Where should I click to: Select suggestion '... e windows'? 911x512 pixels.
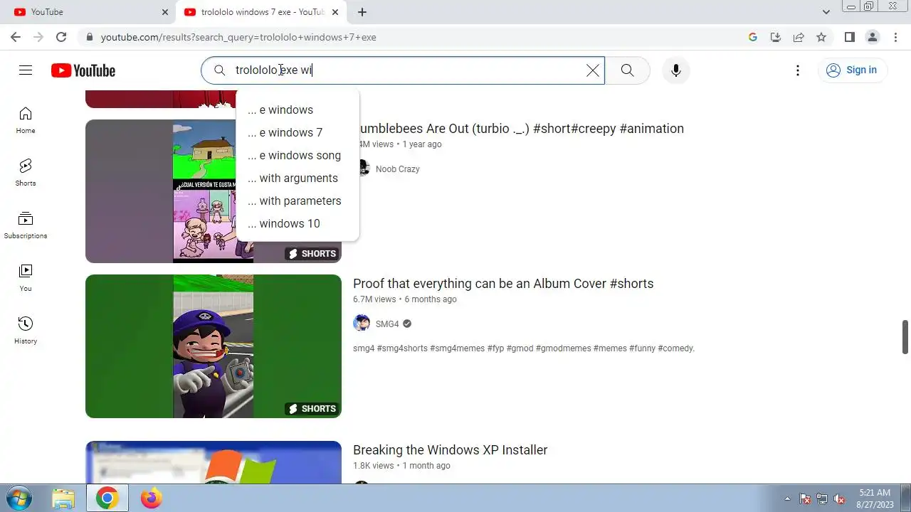click(x=297, y=110)
